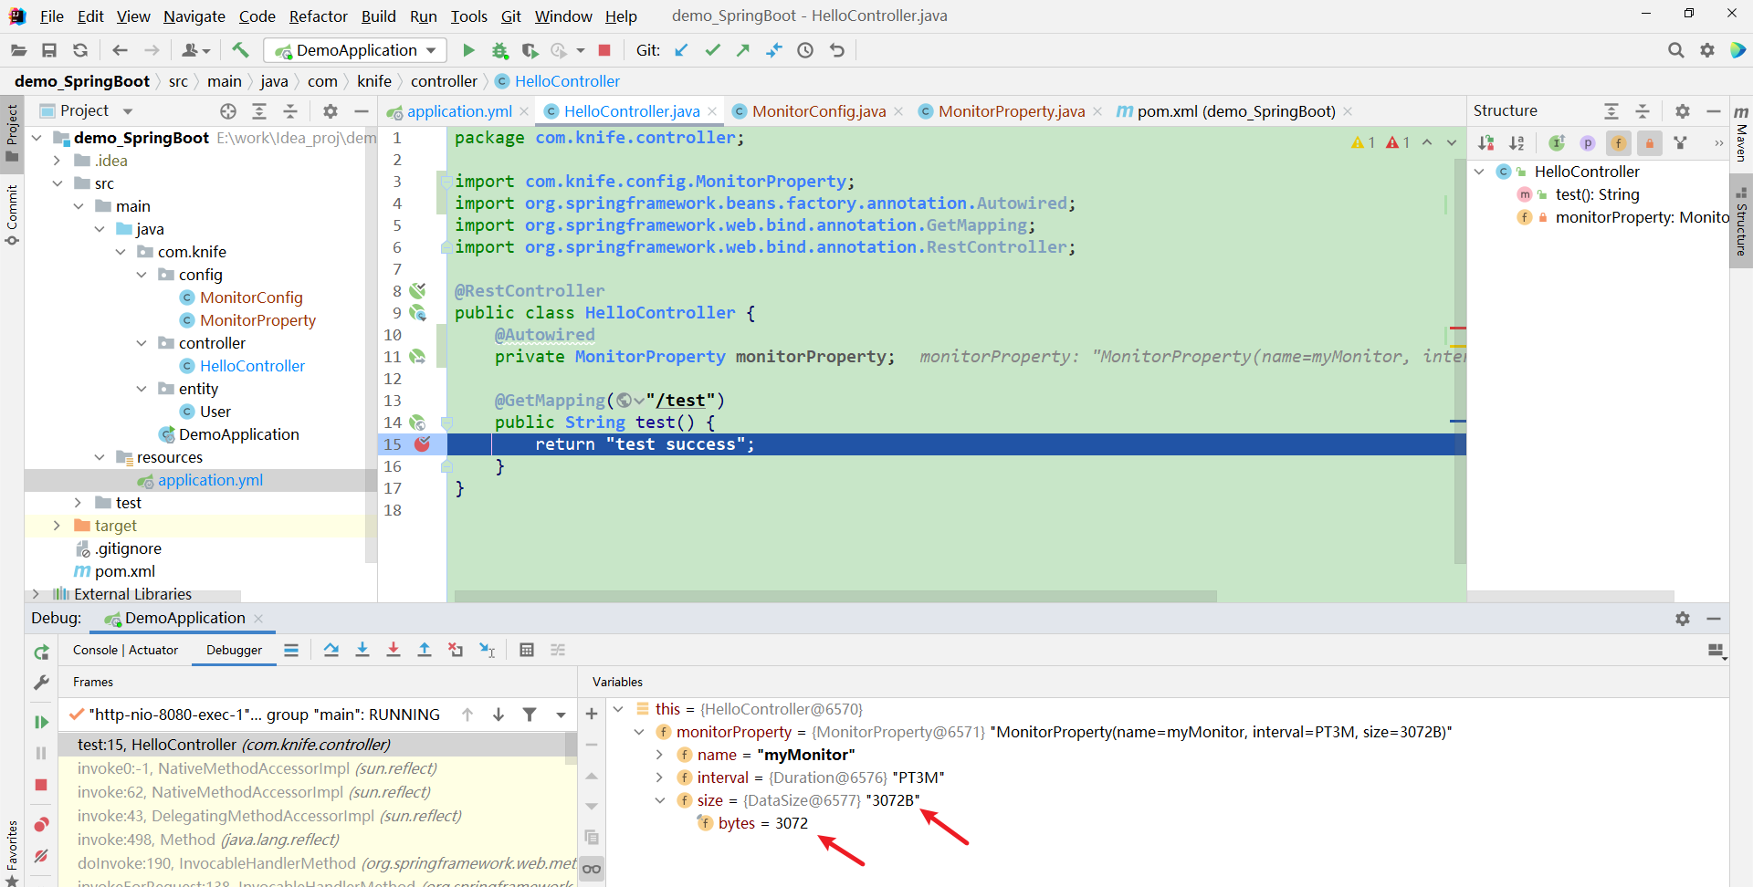Click the Run to Cursor icon
1753x887 pixels.
(487, 650)
